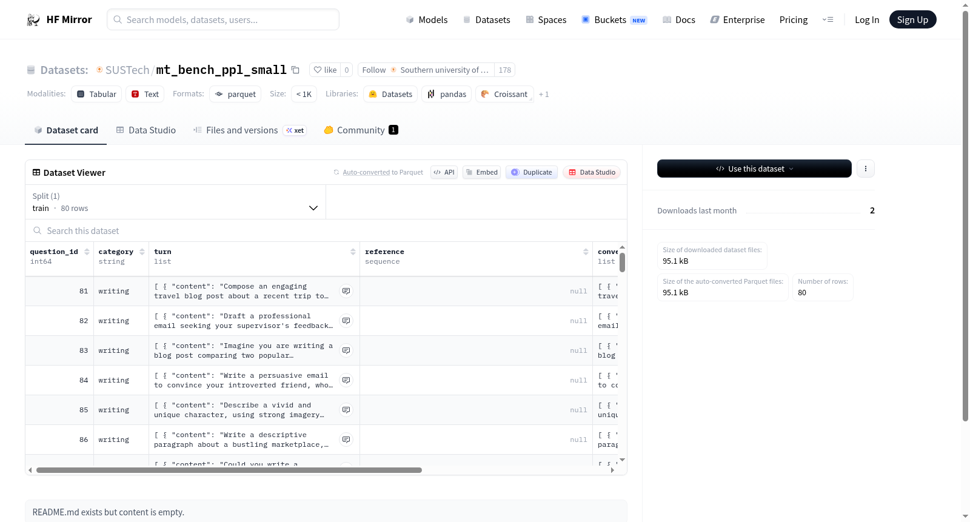Expand the Use this dataset dropdown
Image resolution: width=970 pixels, height=522 pixels.
pyautogui.click(x=754, y=169)
